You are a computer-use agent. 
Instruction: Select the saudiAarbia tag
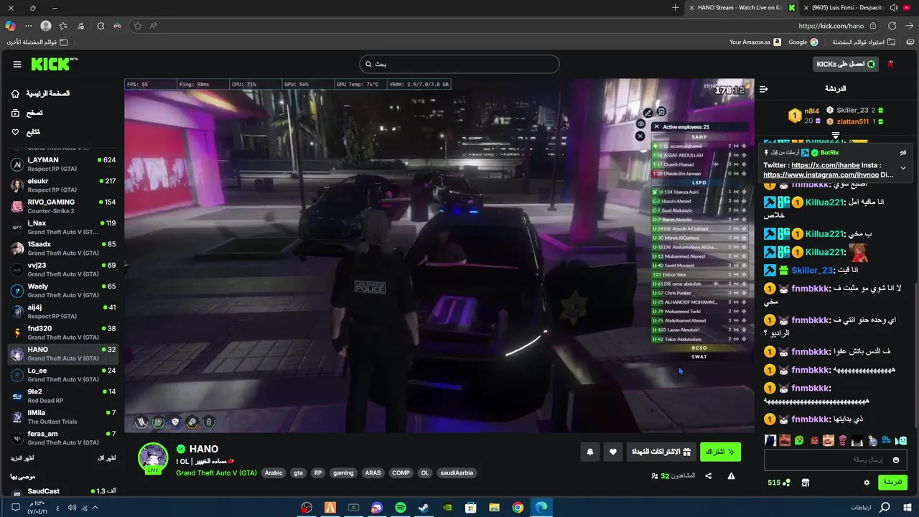tap(457, 473)
